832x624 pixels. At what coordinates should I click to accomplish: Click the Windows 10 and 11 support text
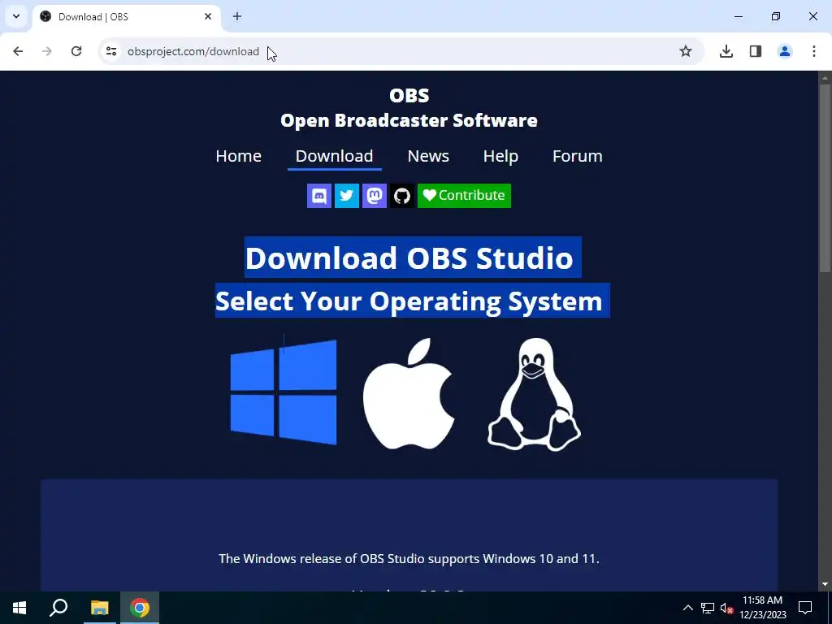coord(409,559)
